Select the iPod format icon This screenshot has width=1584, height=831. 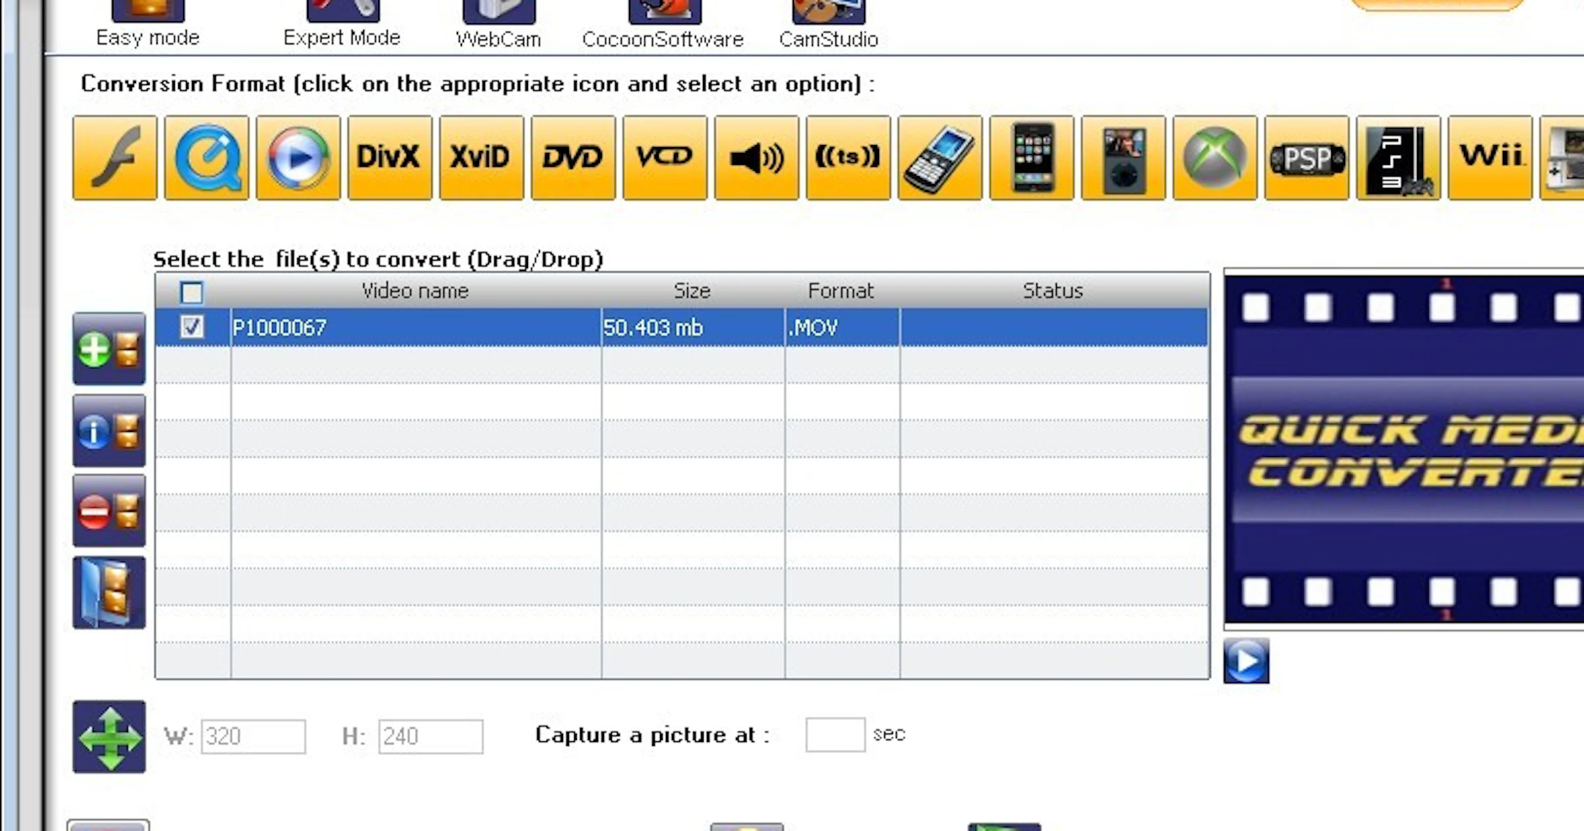click(1124, 158)
